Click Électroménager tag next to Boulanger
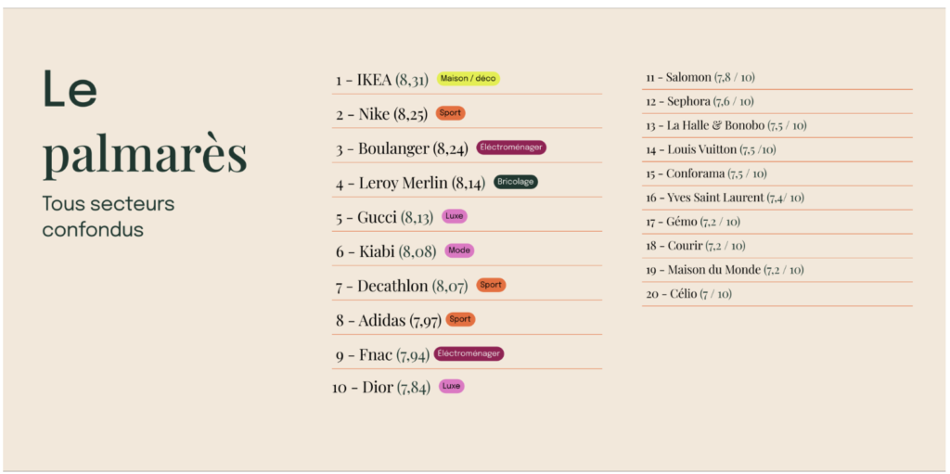The height and width of the screenshot is (474, 950). click(x=511, y=147)
